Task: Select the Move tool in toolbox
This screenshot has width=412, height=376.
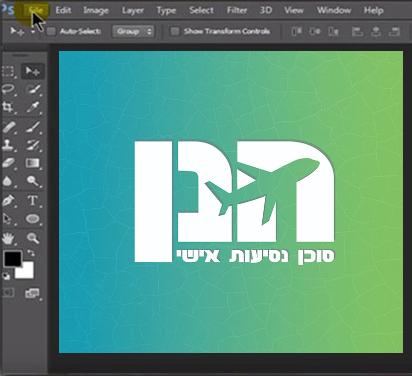Action: [33, 71]
